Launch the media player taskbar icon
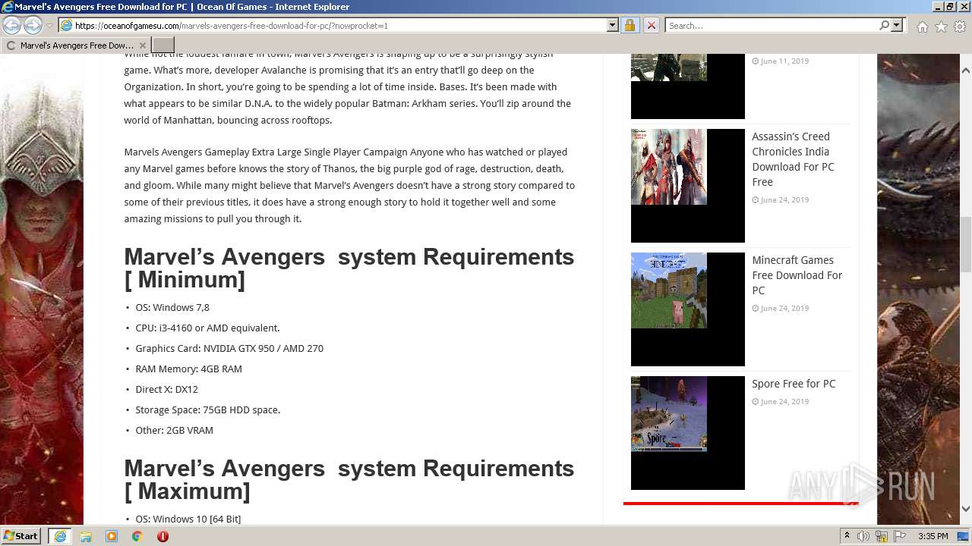Viewport: 972px width, 546px height. 112,536
